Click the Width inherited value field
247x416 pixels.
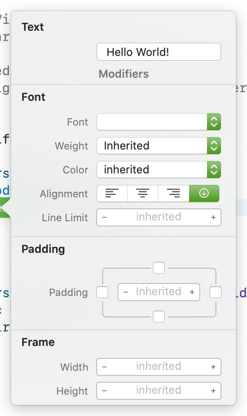[x=159, y=367]
